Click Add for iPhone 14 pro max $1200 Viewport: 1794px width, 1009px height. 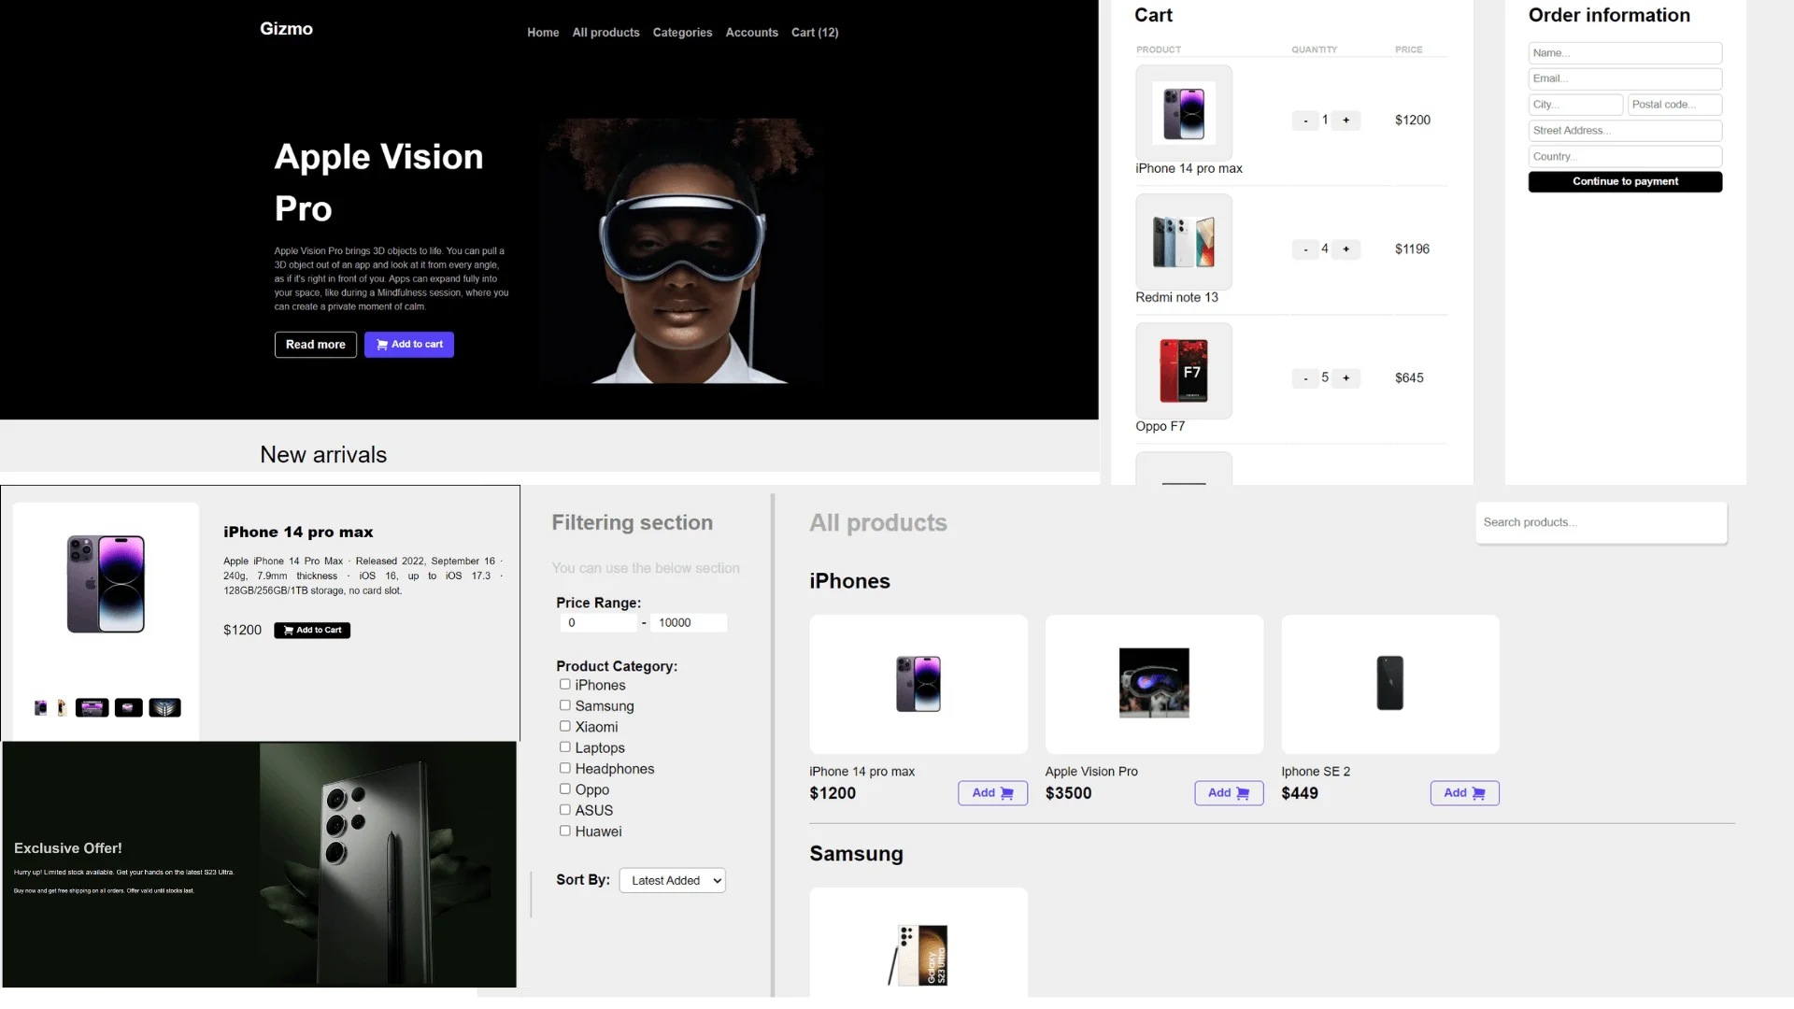pyautogui.click(x=992, y=793)
